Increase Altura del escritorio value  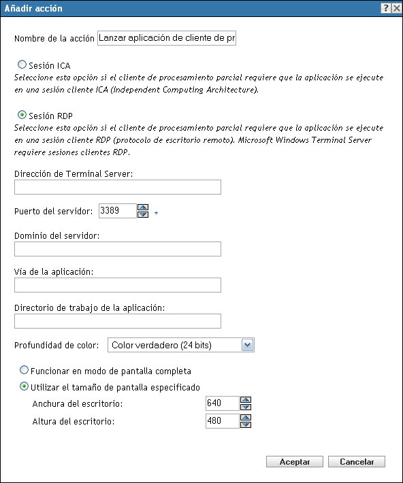pos(246,418)
